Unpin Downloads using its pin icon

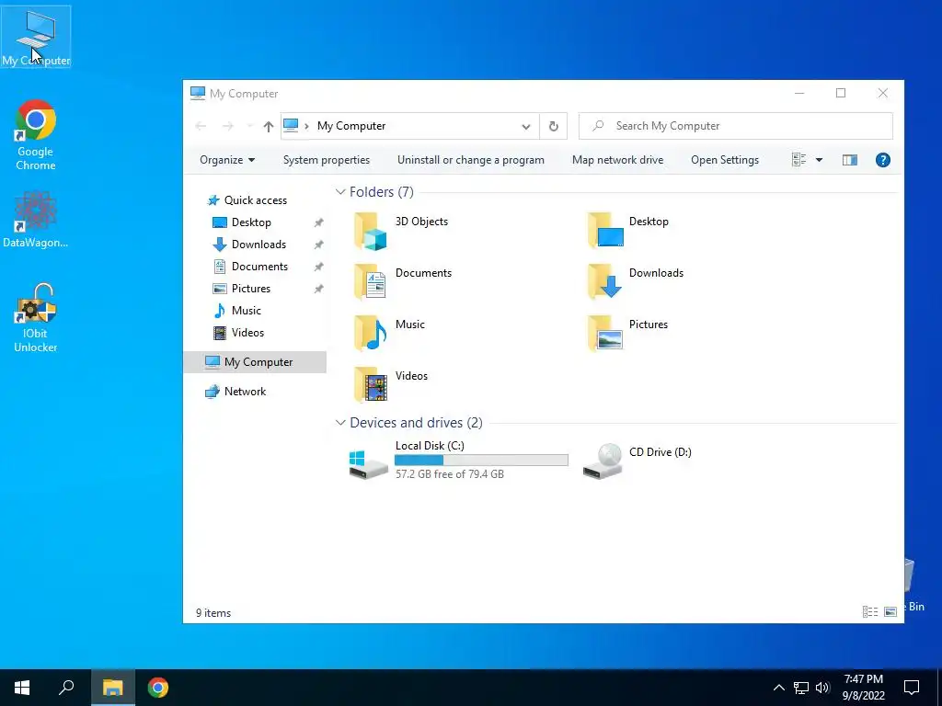[x=318, y=245]
